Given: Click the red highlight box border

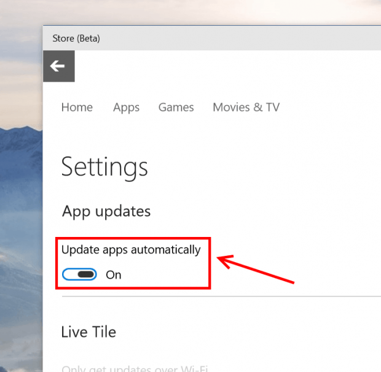Looking at the screenshot, I should [210, 264].
